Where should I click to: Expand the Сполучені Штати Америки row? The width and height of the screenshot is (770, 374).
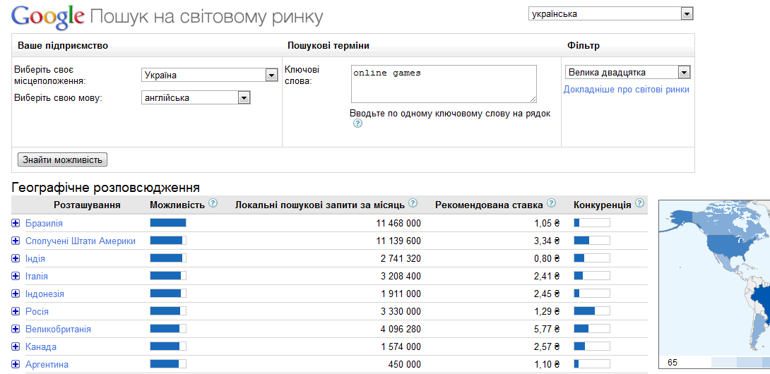[16, 241]
